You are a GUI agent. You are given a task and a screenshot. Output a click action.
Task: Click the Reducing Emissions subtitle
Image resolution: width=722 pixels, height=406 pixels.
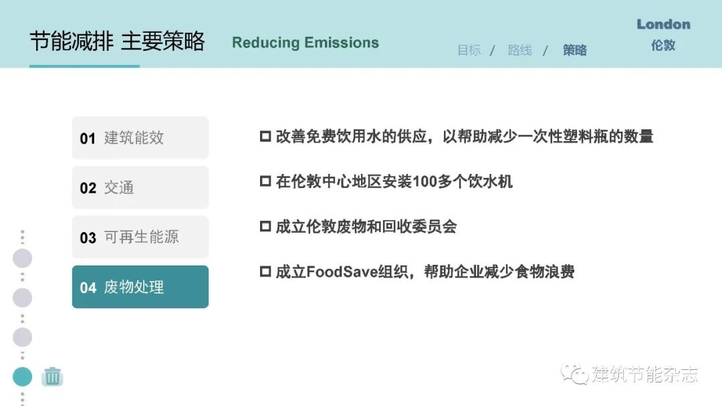[306, 43]
